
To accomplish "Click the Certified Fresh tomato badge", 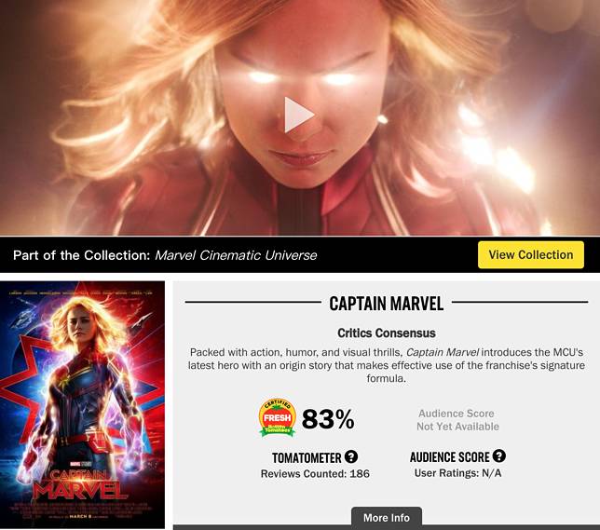I will coord(278,417).
